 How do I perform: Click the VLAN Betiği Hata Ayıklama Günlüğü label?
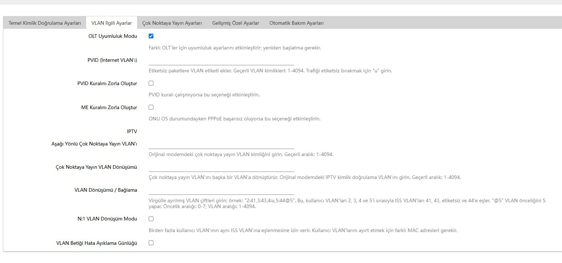[97, 243]
